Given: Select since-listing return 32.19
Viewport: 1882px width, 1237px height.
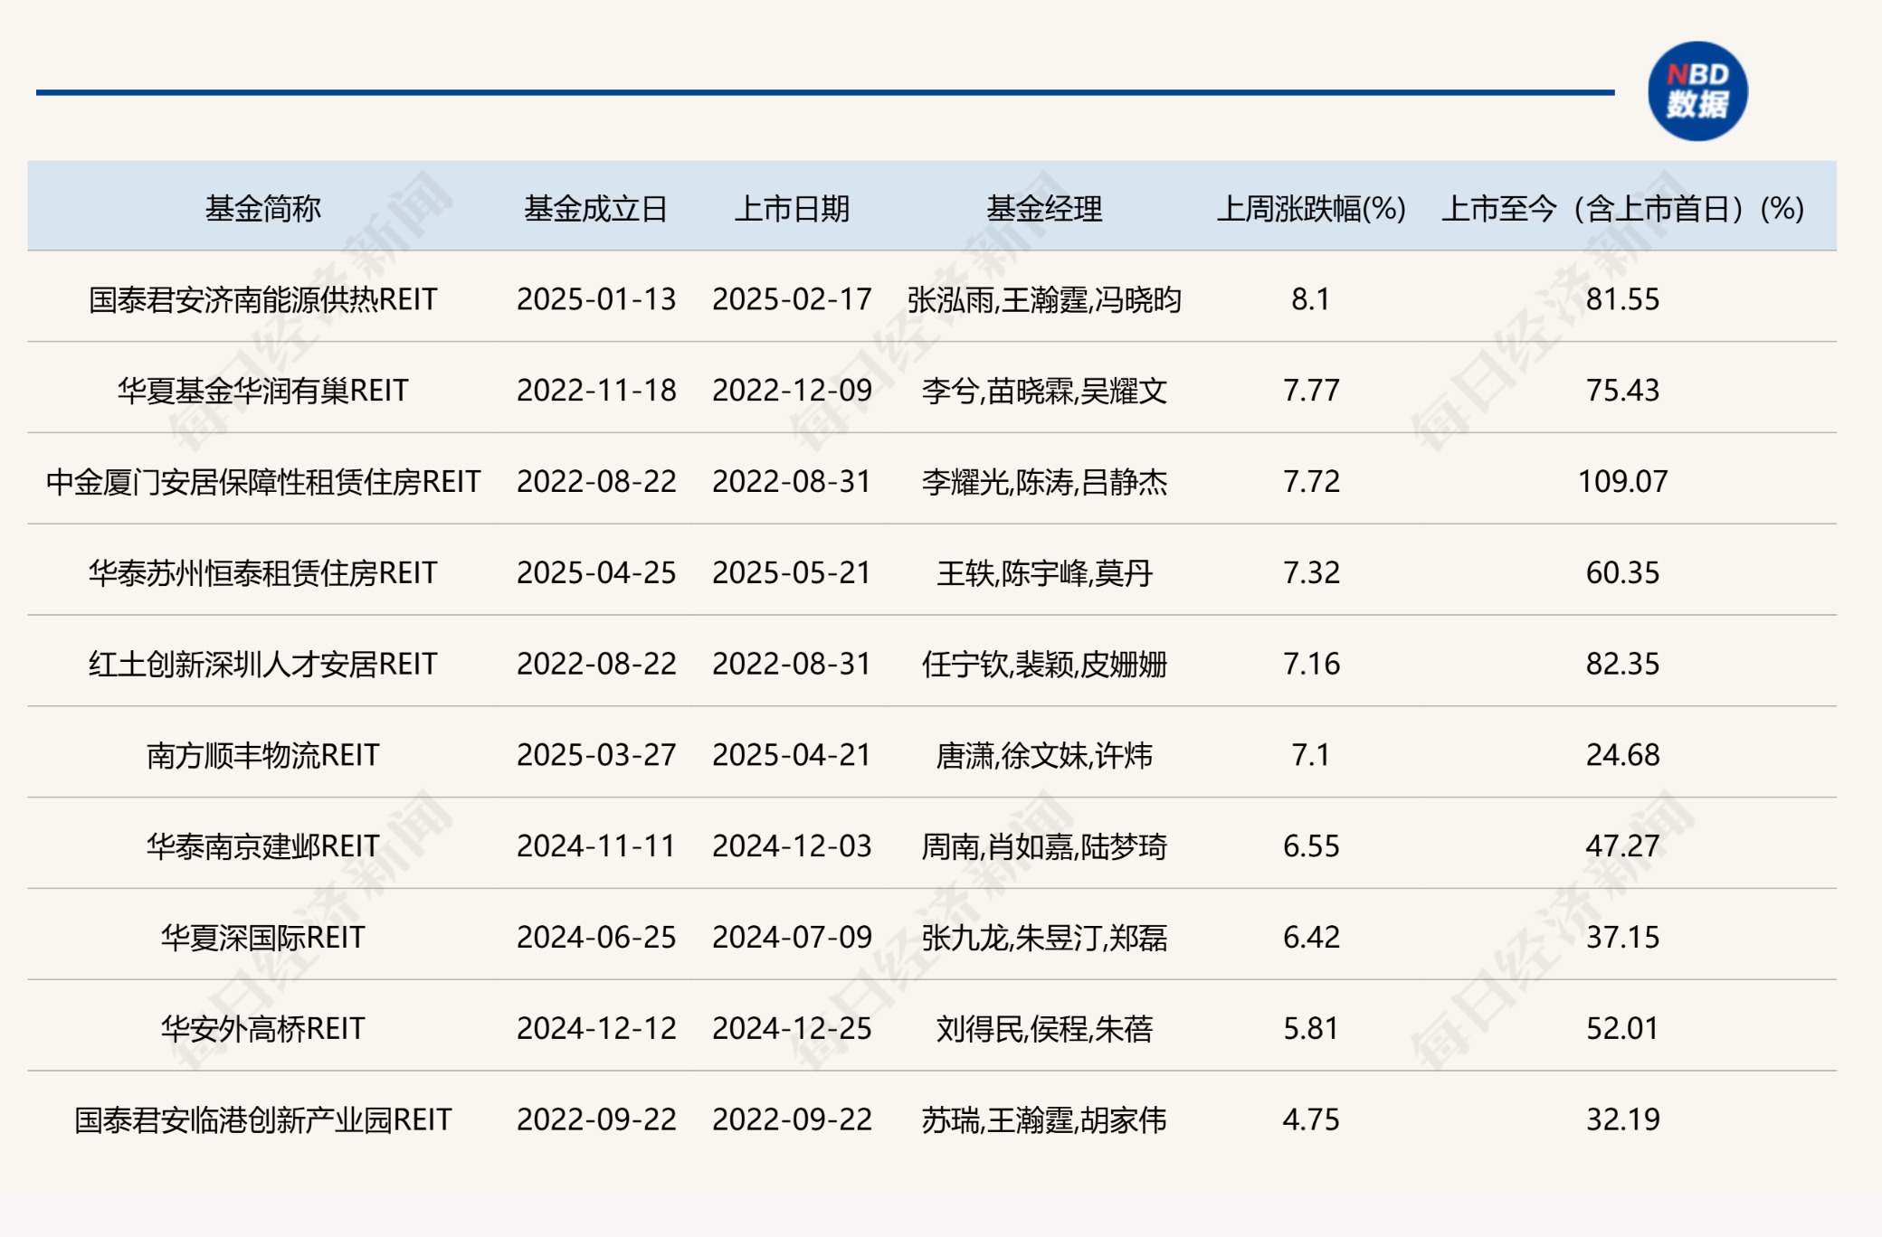Looking at the screenshot, I should (1623, 1120).
